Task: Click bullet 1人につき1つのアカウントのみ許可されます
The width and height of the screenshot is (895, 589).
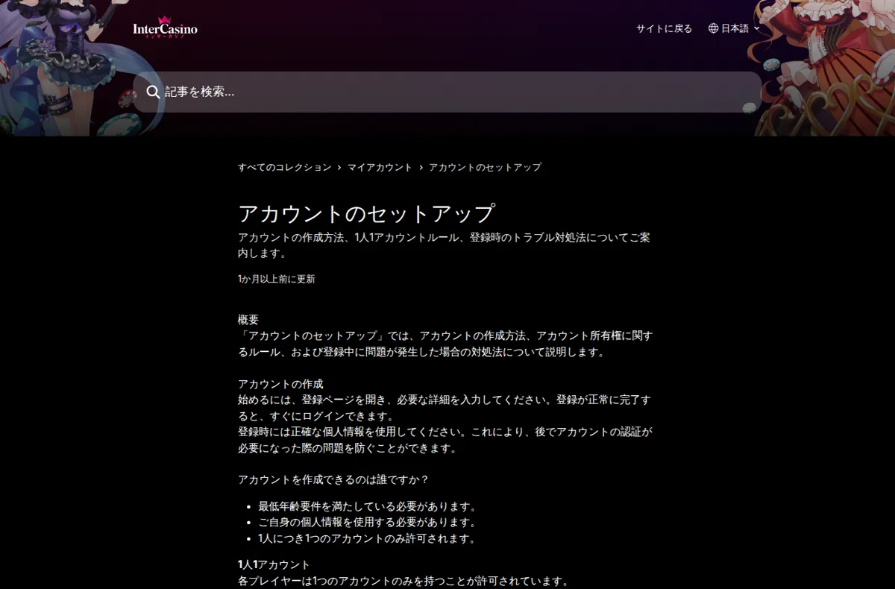Action: tap(367, 538)
